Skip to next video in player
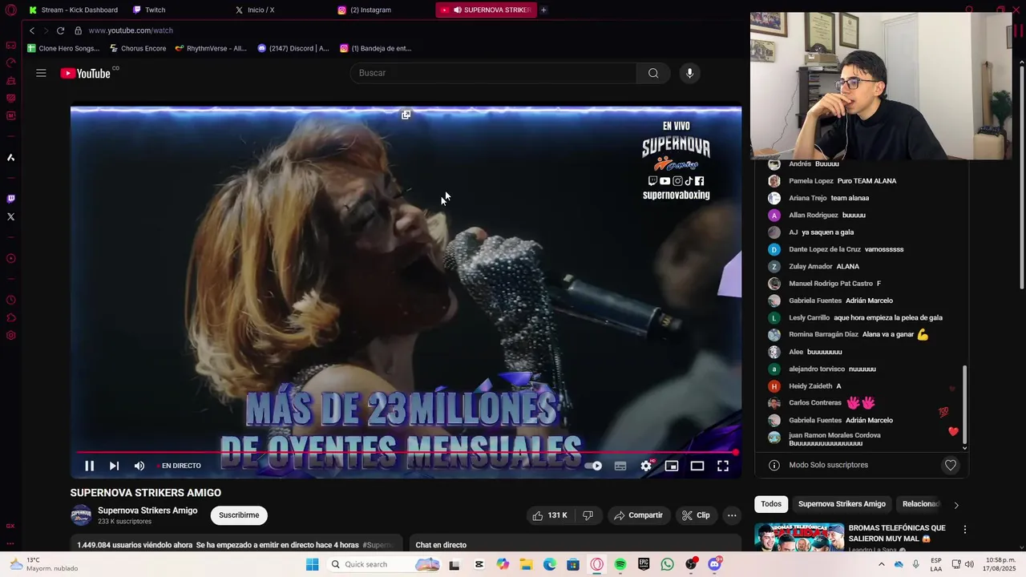Screen dimensions: 1026x577 114,466
